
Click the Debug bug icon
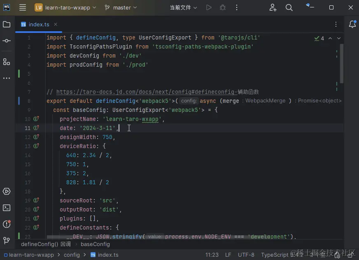tap(223, 7)
